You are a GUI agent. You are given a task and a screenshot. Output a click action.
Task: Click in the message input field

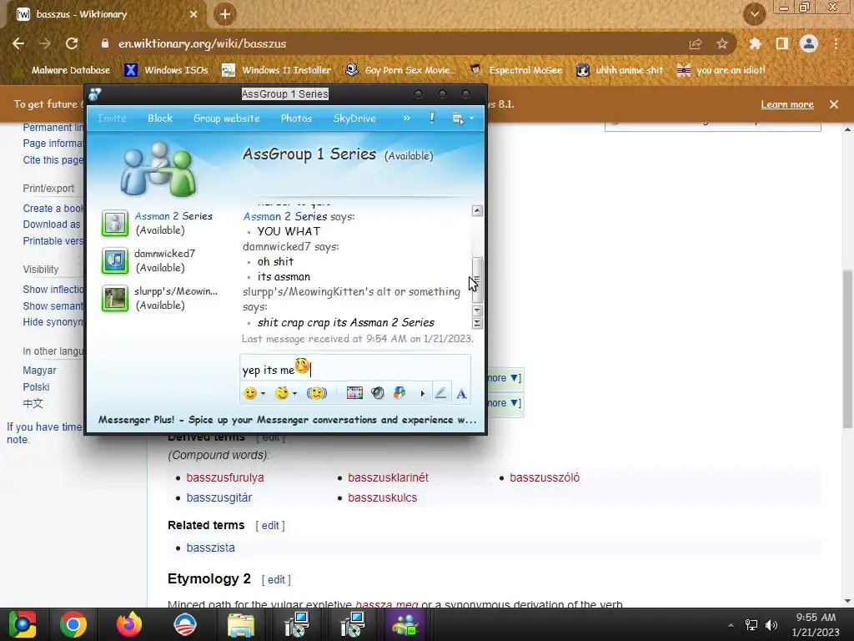355,370
